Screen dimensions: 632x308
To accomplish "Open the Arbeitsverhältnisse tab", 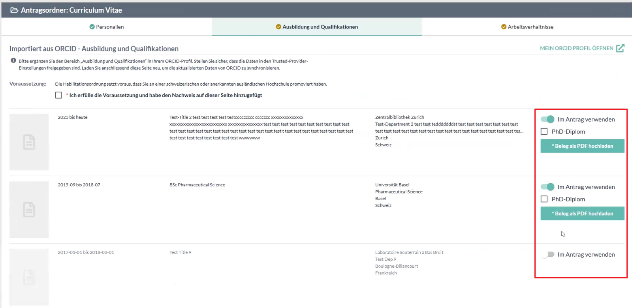I will [x=527, y=27].
